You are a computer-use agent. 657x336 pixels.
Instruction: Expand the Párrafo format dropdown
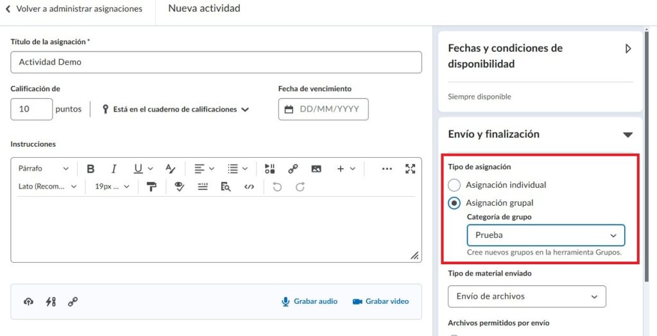(x=43, y=169)
